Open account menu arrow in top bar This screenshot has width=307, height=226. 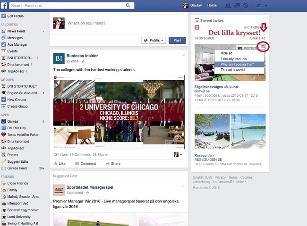(x=266, y=6)
